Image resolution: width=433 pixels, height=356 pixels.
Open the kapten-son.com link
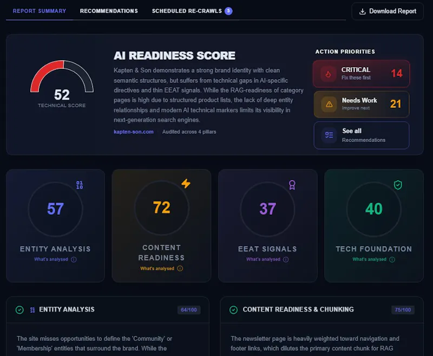coord(134,132)
